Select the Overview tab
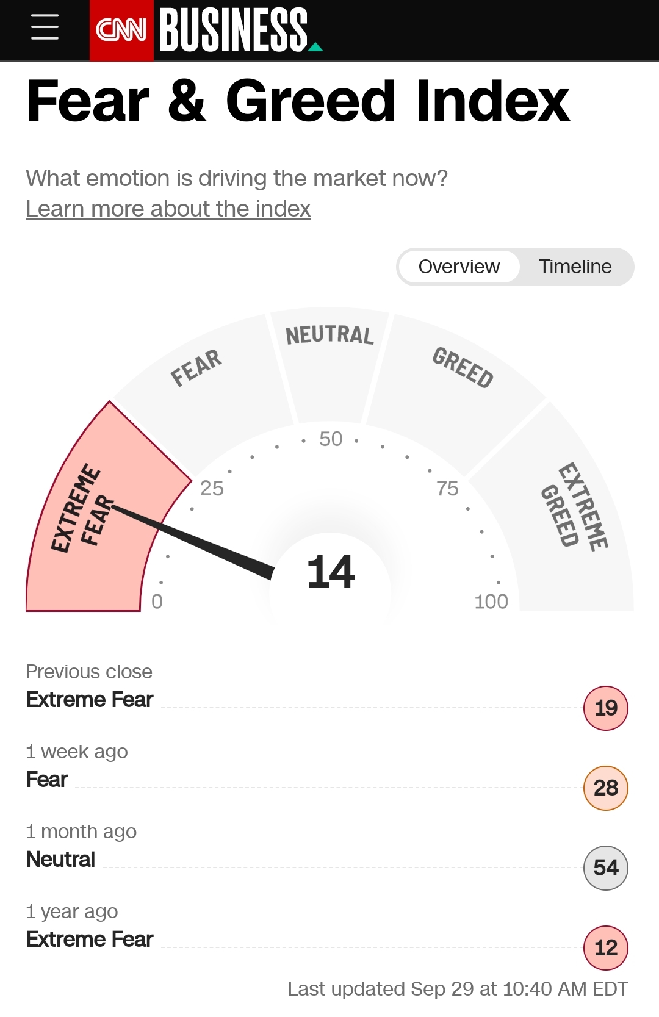 tap(459, 267)
